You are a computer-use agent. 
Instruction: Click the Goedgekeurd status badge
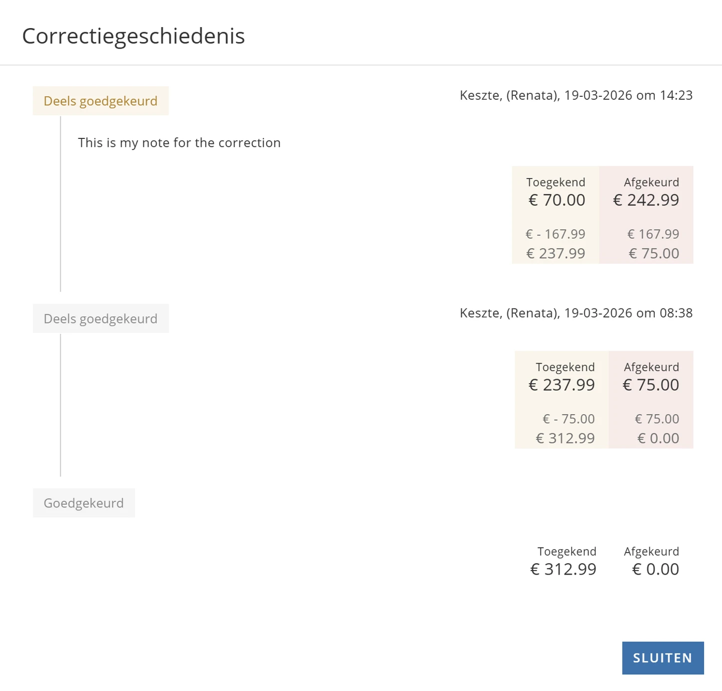tap(84, 503)
